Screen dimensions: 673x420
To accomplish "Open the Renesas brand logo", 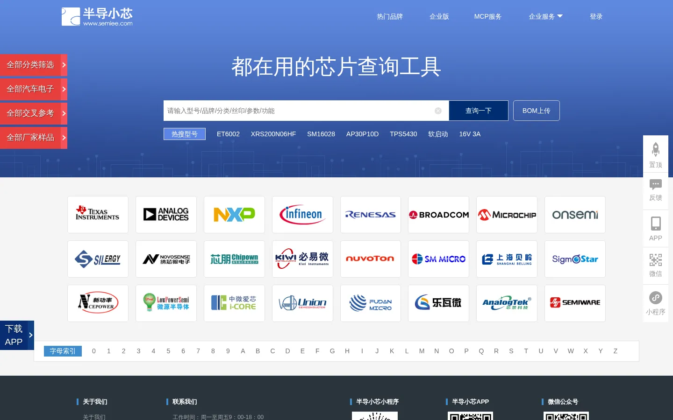I will coord(371,215).
